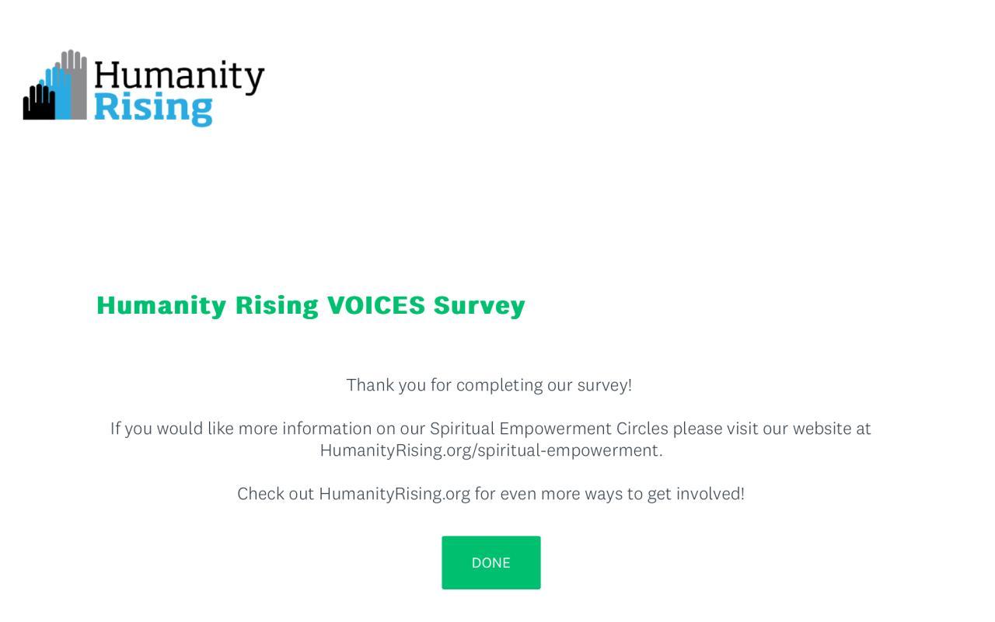Click the word "Survey" in the green heading
Image resolution: width=995 pixels, height=622 pixels.
pos(479,305)
